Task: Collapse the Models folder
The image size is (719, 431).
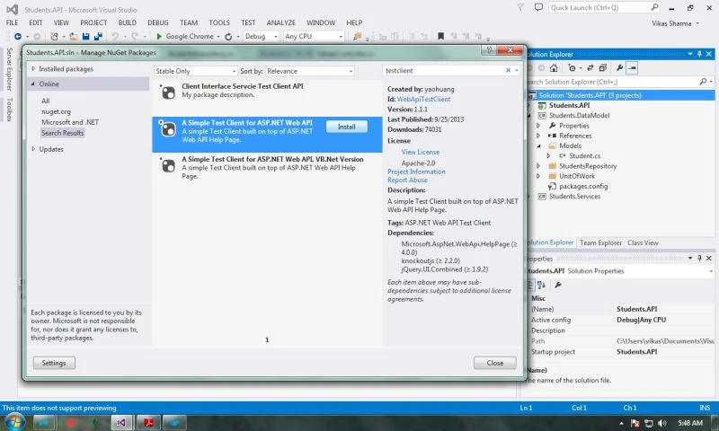Action: (x=538, y=145)
